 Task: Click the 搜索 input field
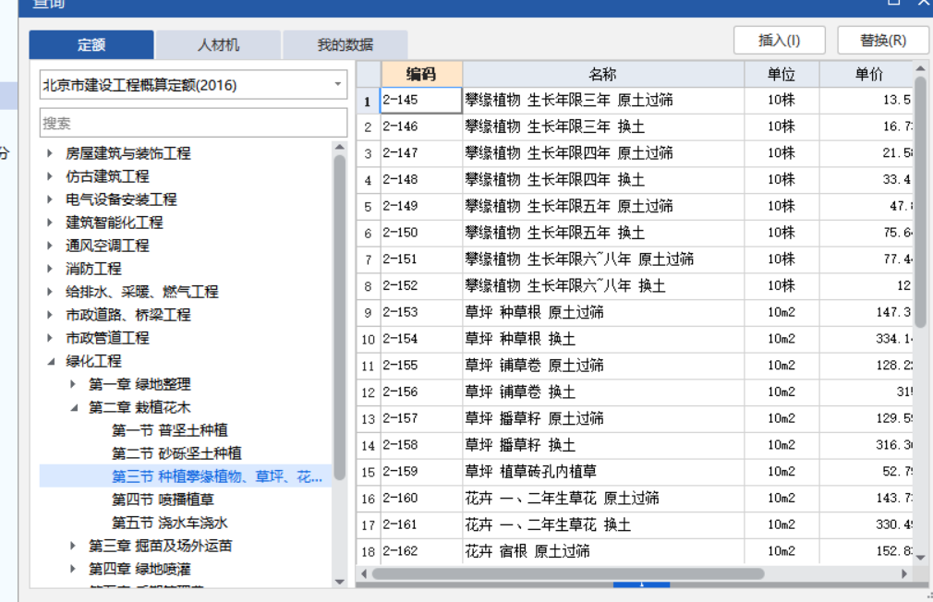(193, 123)
